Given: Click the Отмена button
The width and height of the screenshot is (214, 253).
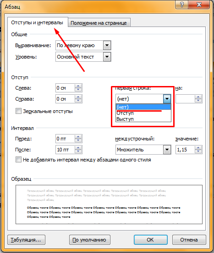Looking at the screenshot, I should point(189,240).
